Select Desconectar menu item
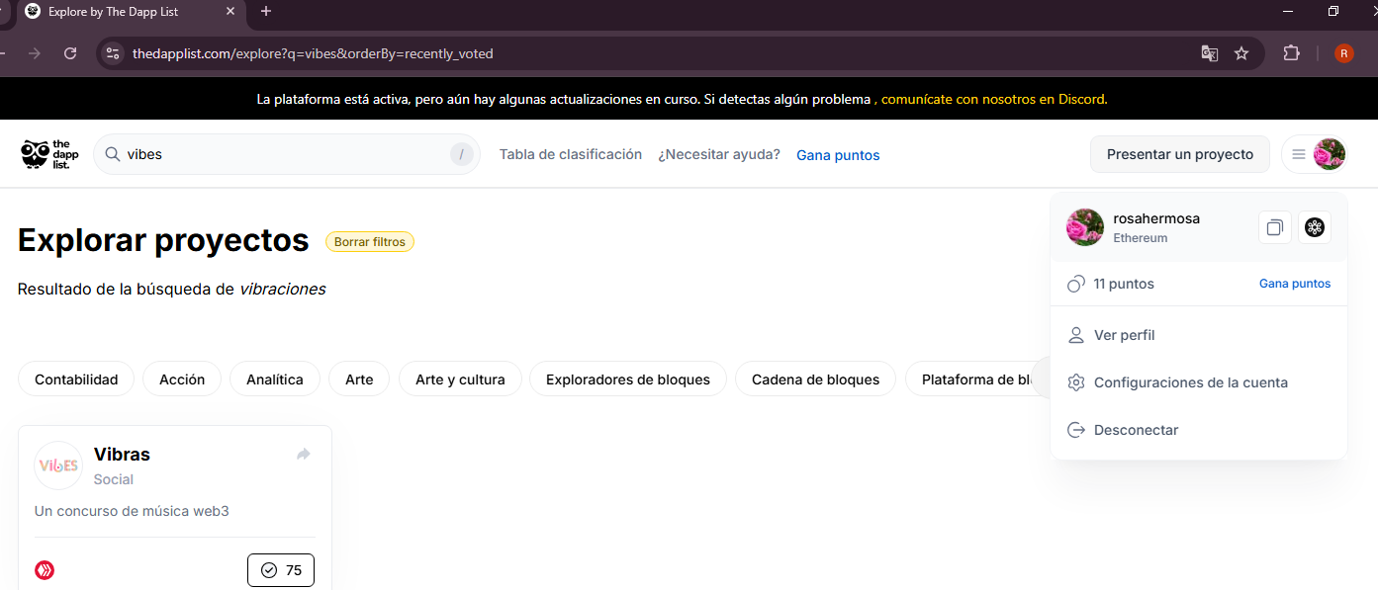 [1199, 430]
